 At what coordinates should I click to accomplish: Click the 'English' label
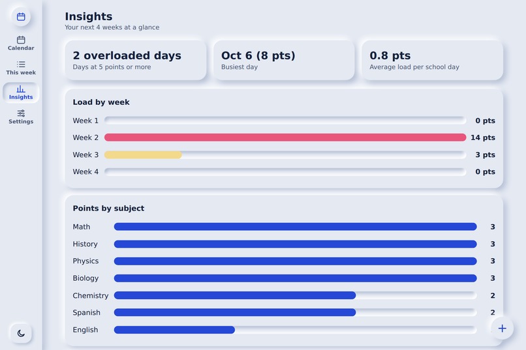pyautogui.click(x=85, y=330)
